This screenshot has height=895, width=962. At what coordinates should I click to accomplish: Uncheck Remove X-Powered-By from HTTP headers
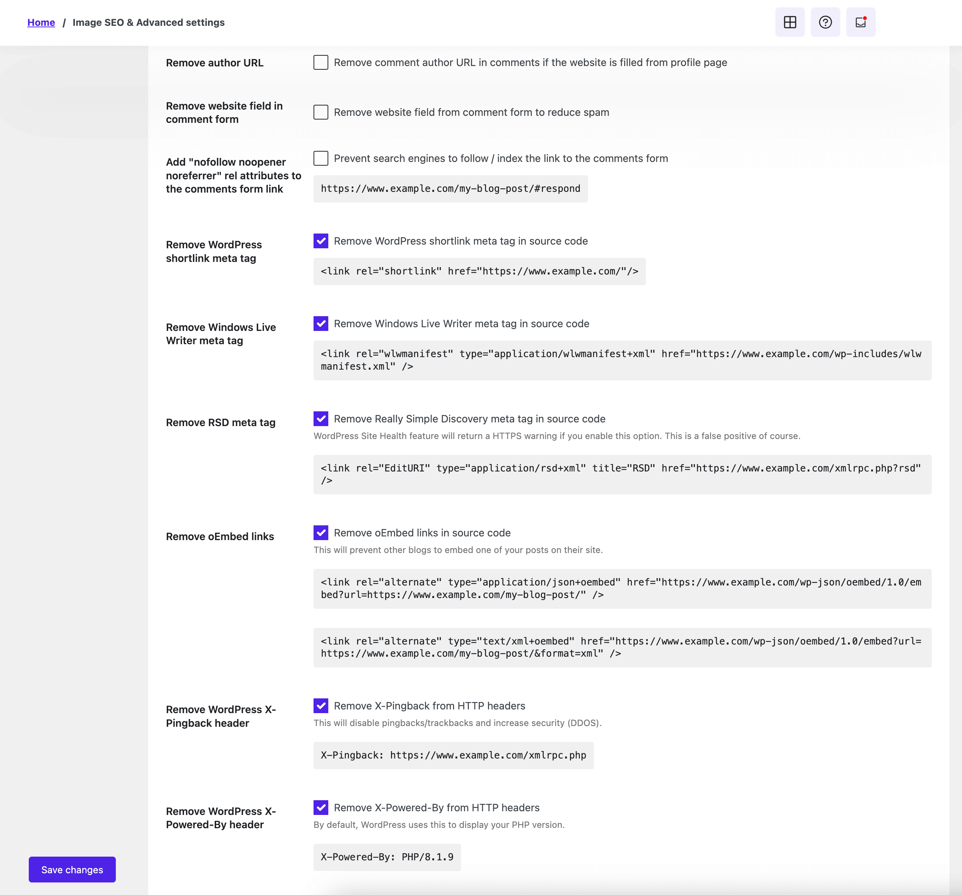point(321,808)
